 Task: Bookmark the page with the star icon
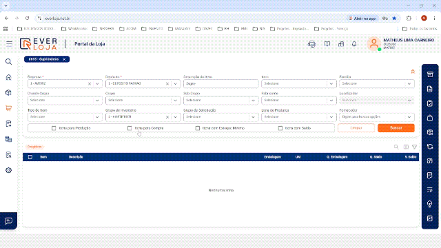tap(394, 19)
